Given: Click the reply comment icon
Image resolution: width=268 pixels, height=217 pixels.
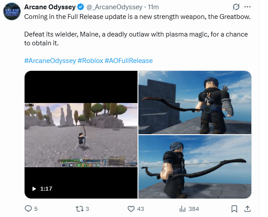Looking at the screenshot, I should [x=28, y=209].
